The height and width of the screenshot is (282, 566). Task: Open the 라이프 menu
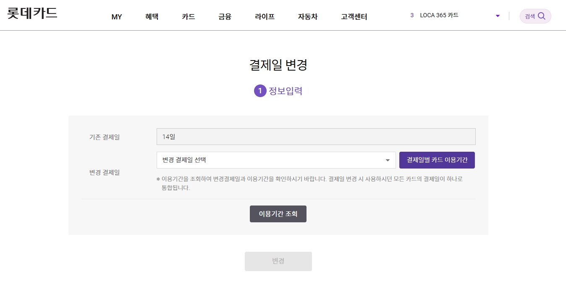(x=265, y=17)
